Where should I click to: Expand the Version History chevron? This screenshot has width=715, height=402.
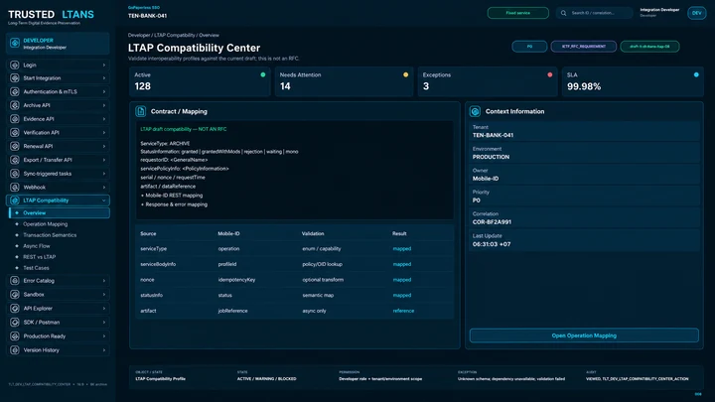104,350
